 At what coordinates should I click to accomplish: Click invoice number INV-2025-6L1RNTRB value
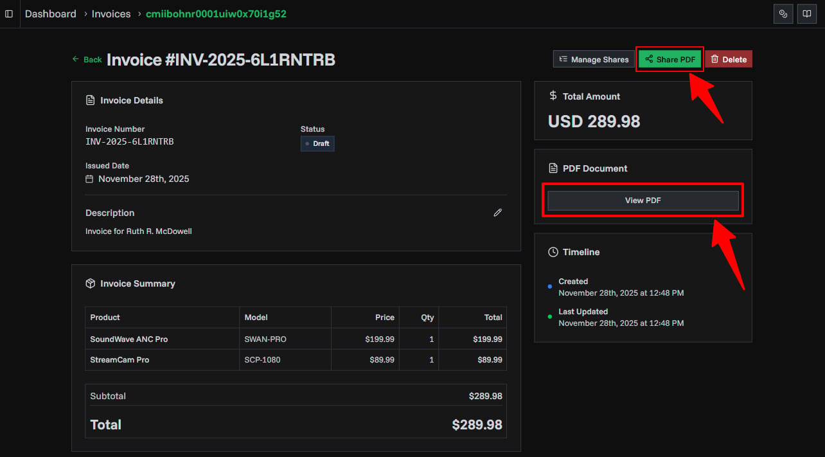(x=130, y=141)
